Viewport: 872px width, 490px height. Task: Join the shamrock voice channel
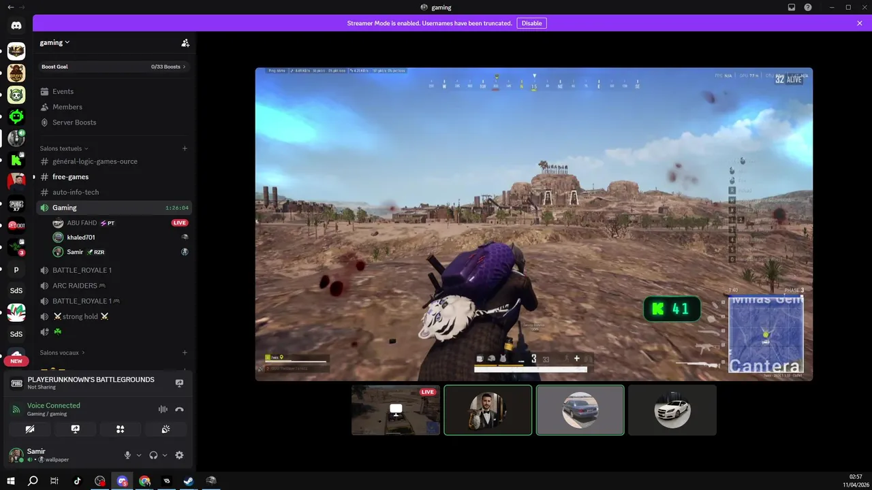coord(114,331)
